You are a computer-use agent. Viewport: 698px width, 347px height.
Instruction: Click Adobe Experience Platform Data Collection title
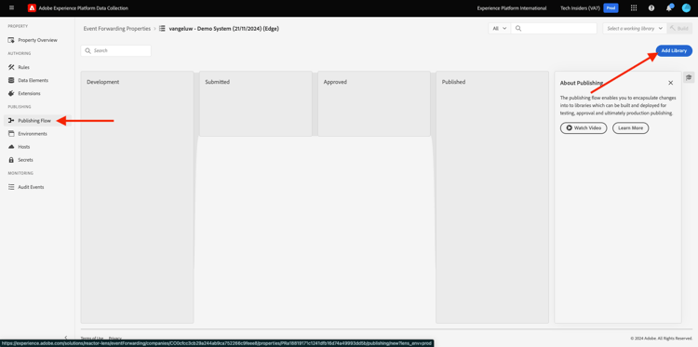(83, 8)
